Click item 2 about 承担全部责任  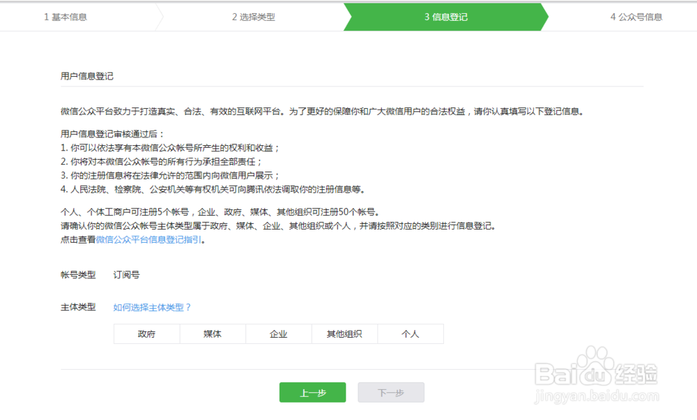[x=162, y=161]
